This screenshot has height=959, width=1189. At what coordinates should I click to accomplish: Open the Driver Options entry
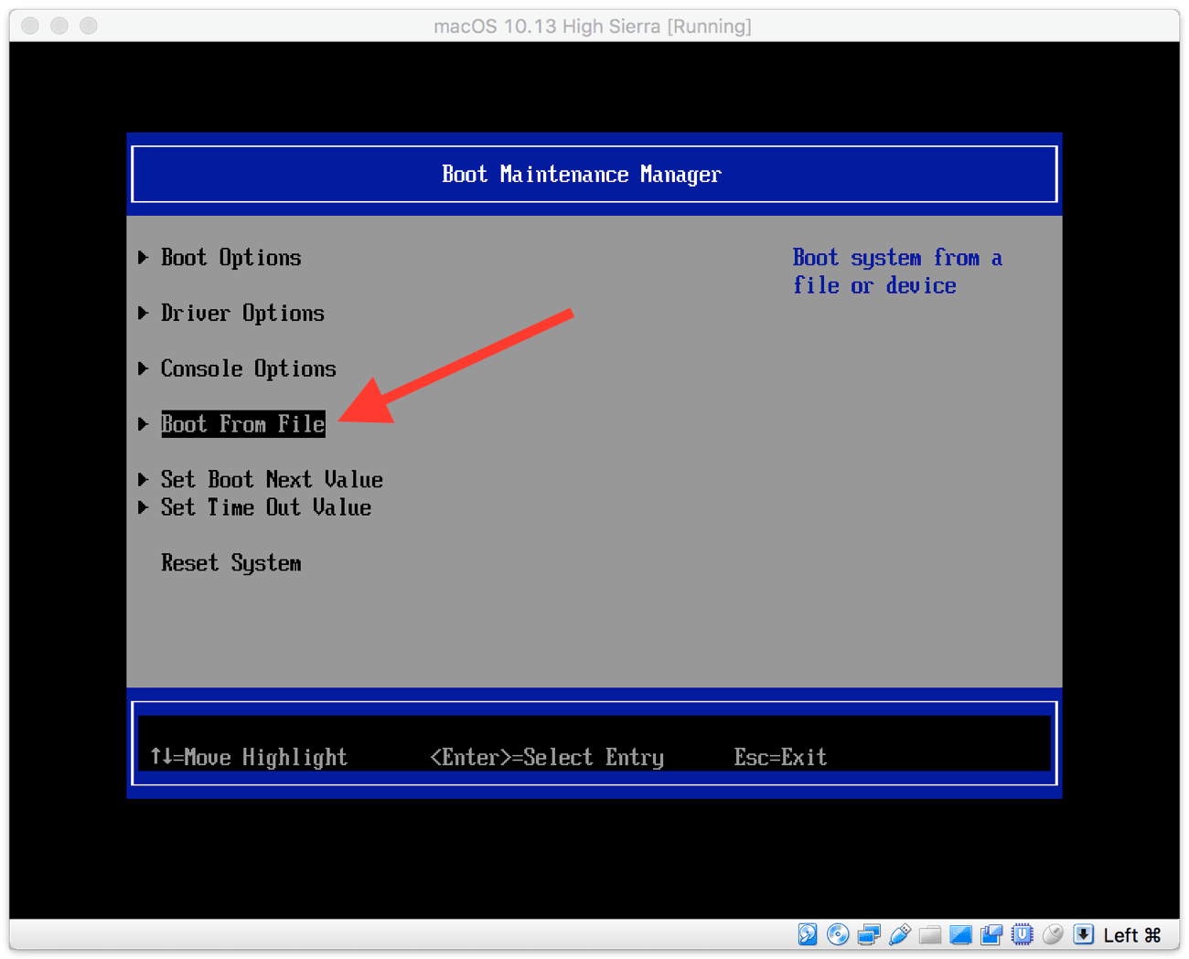pyautogui.click(x=242, y=314)
